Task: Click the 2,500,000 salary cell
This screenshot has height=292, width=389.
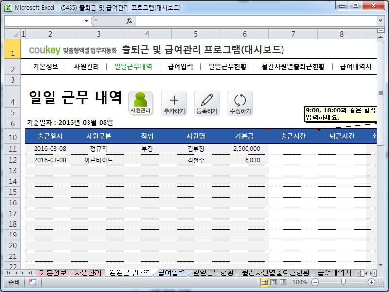Action: coord(245,149)
